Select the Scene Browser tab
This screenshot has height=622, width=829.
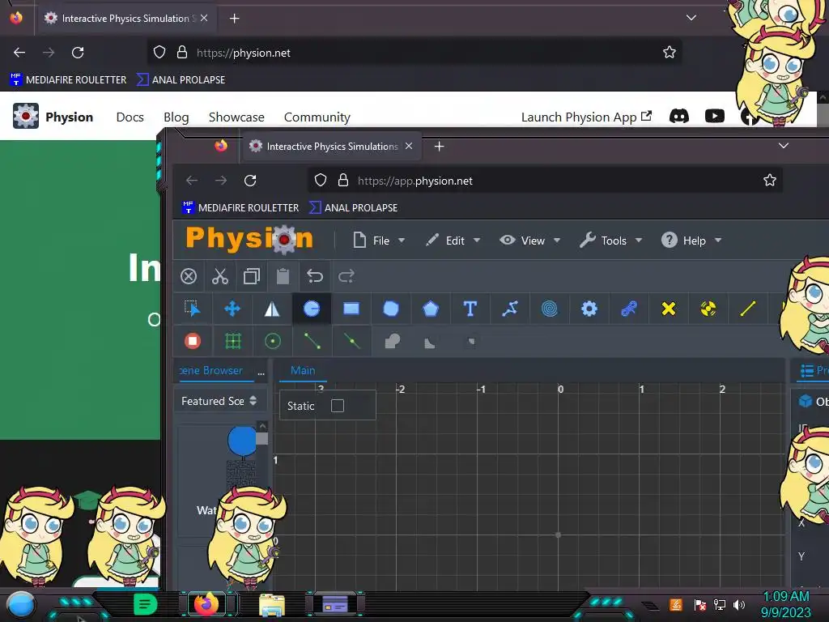211,370
